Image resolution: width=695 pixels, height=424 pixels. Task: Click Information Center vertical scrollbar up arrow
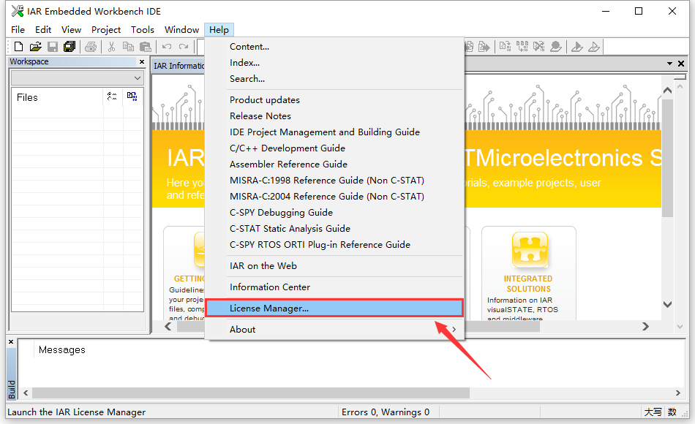click(667, 91)
